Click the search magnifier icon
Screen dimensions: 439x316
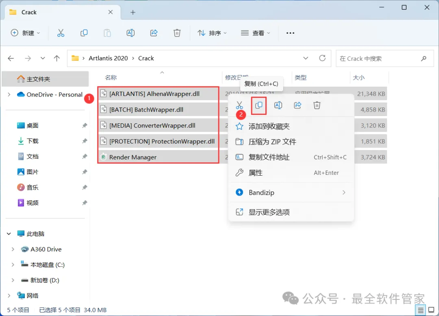click(x=424, y=58)
